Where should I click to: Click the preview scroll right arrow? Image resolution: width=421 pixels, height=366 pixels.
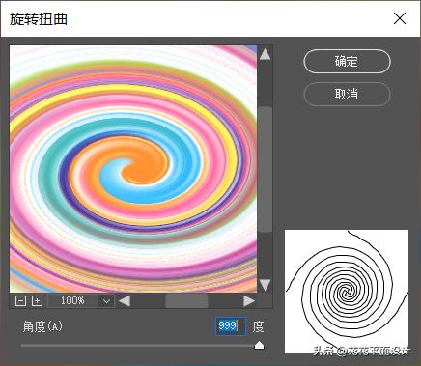point(249,301)
